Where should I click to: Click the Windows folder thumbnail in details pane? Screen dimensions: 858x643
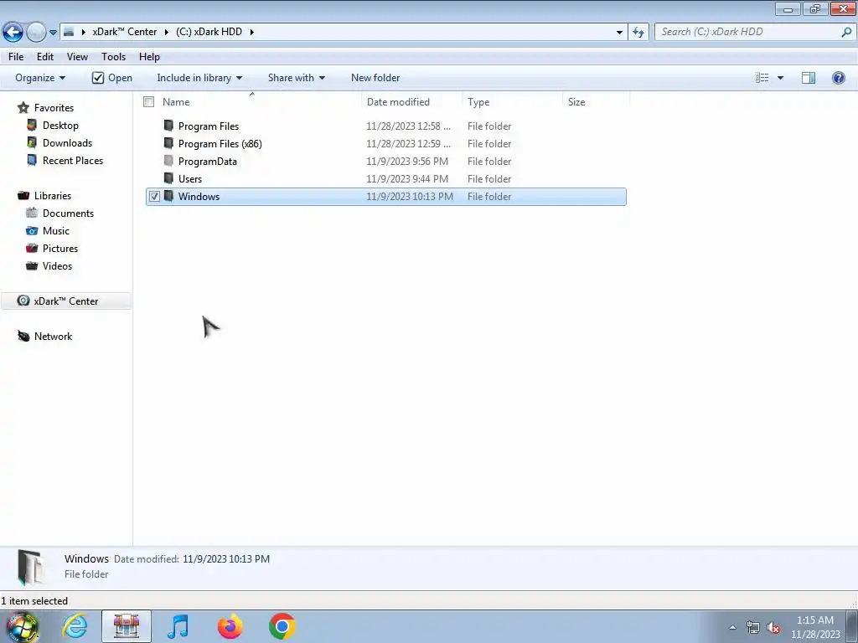[30, 568]
